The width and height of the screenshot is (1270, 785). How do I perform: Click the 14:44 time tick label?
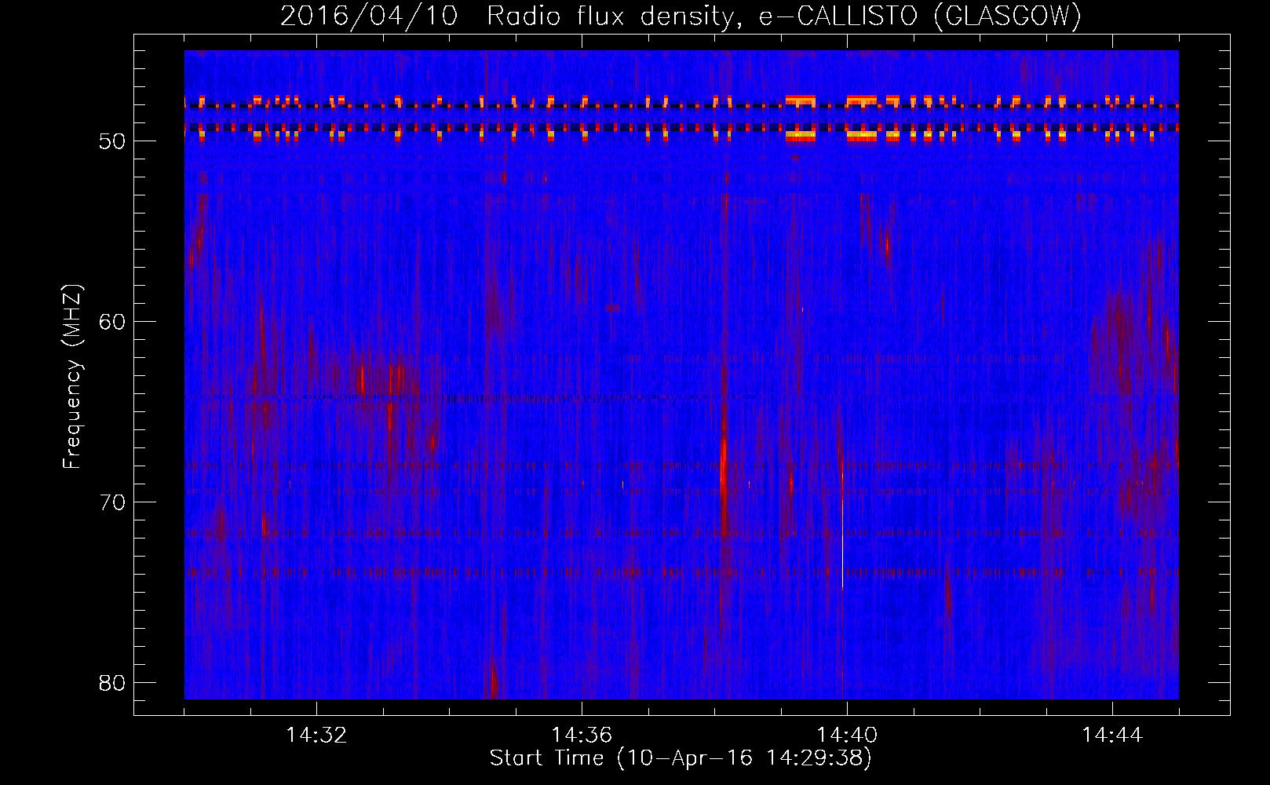click(x=1112, y=736)
